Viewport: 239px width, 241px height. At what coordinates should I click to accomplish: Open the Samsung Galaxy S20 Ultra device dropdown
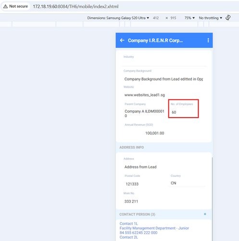(118, 18)
